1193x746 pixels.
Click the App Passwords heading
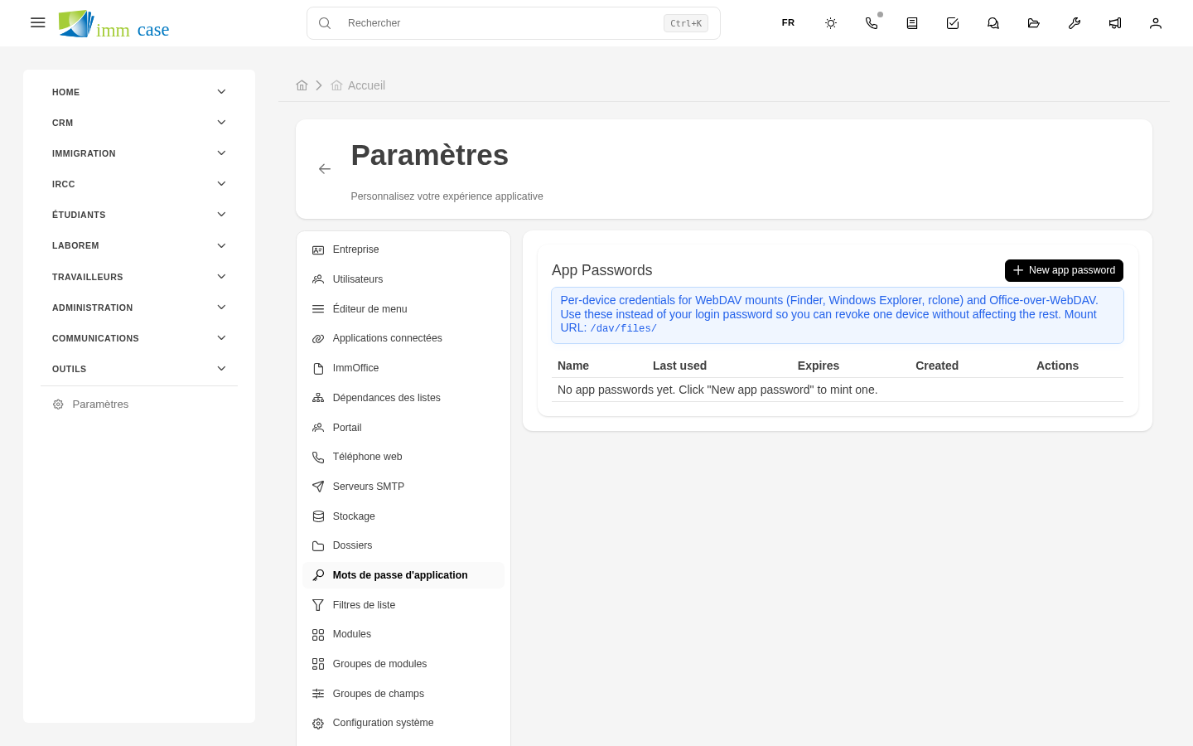(x=601, y=270)
